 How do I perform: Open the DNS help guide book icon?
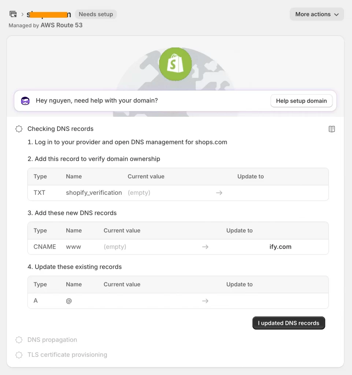(331, 129)
